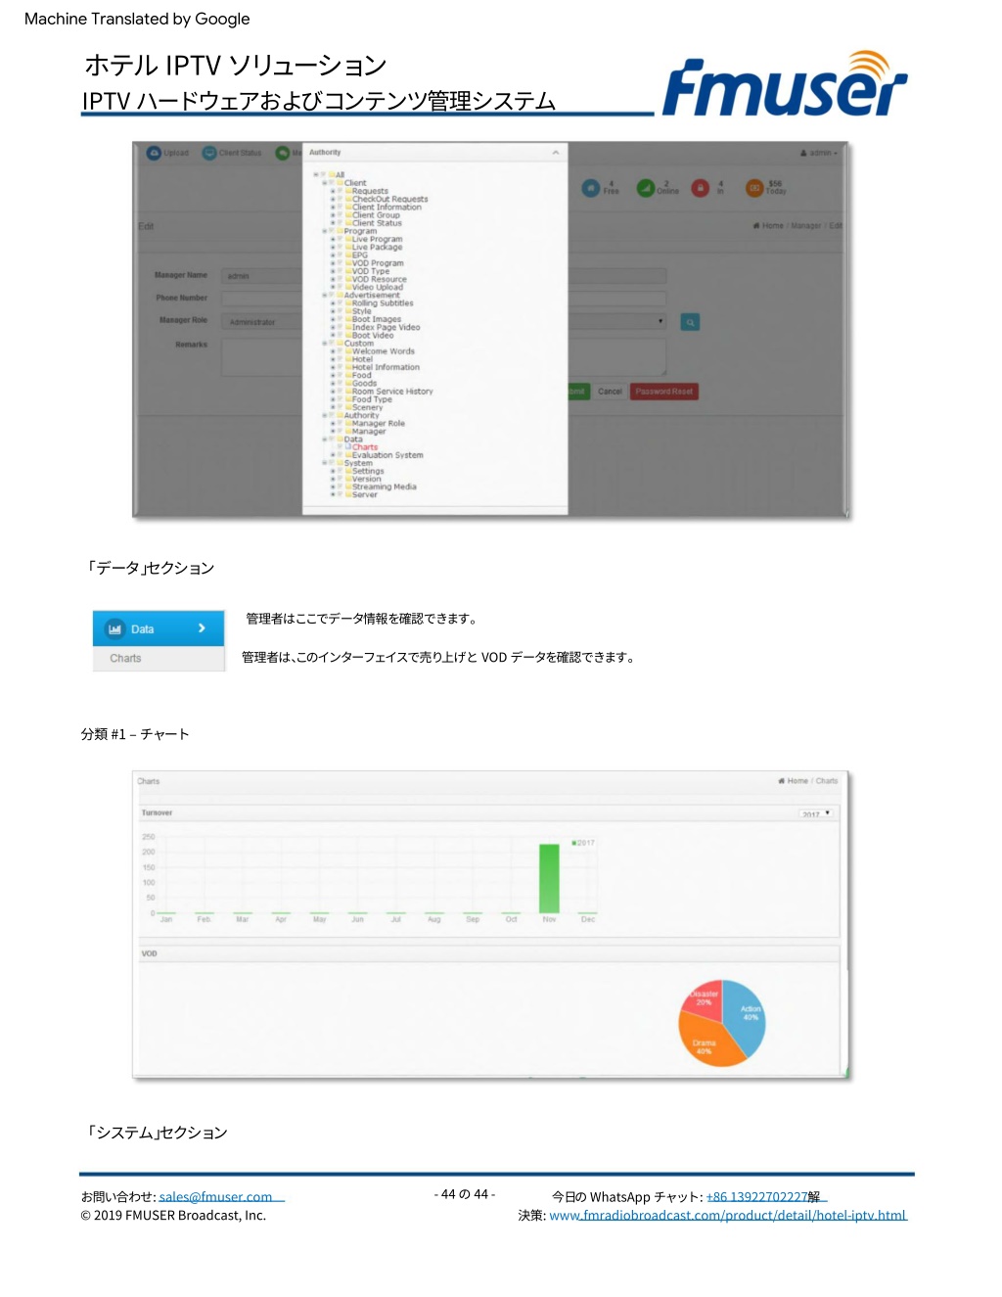Toggle the 2017 legend entry
Image resolution: width=1002 pixels, height=1297 pixels.
point(583,843)
